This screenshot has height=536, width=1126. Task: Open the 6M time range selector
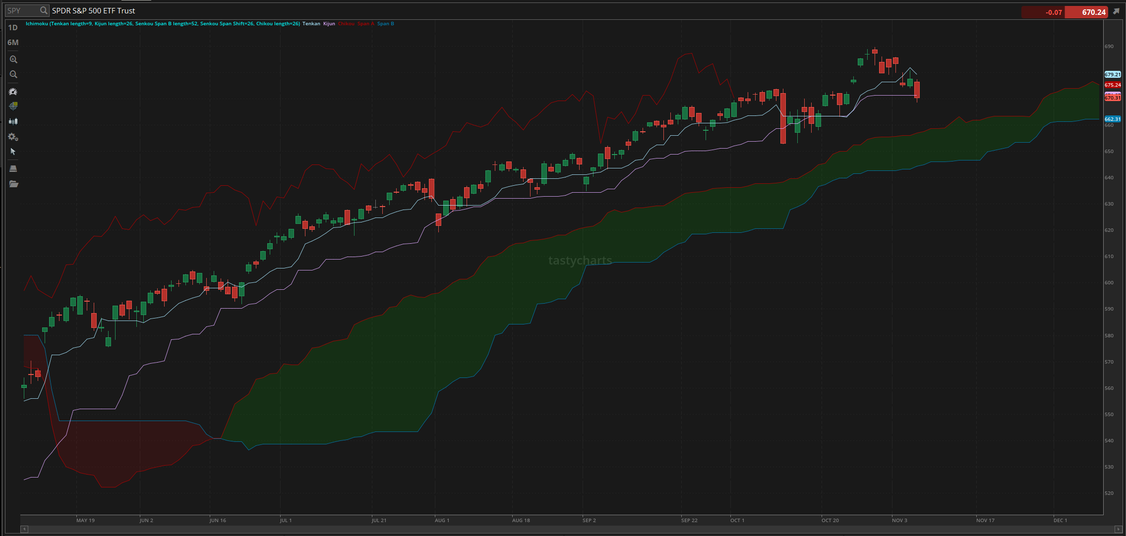(13, 43)
